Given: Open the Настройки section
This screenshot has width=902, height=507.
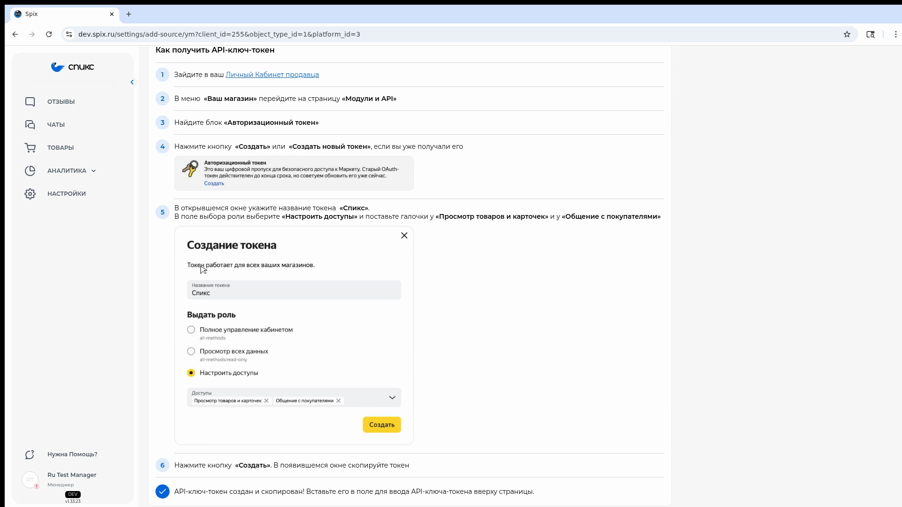Looking at the screenshot, I should [67, 194].
